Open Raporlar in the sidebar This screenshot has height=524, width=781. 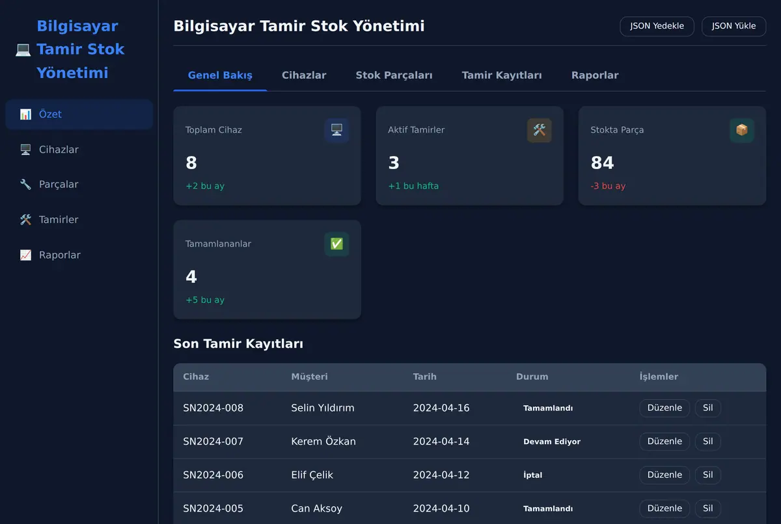[x=79, y=255]
